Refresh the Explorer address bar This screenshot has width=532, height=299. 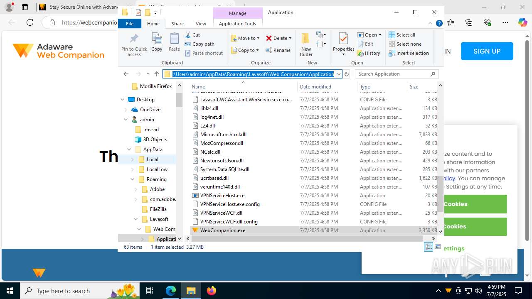point(347,74)
